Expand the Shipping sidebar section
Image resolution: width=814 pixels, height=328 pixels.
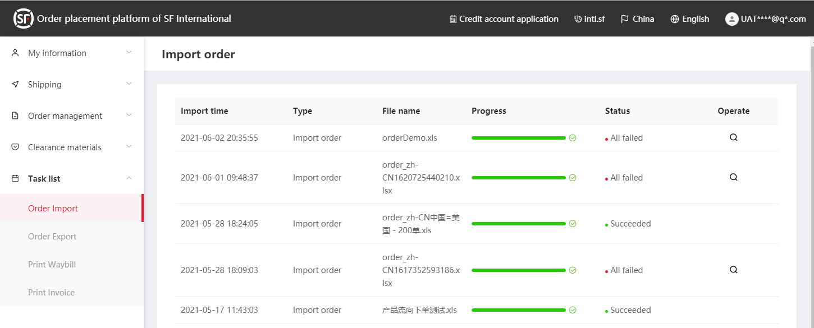pyautogui.click(x=72, y=85)
